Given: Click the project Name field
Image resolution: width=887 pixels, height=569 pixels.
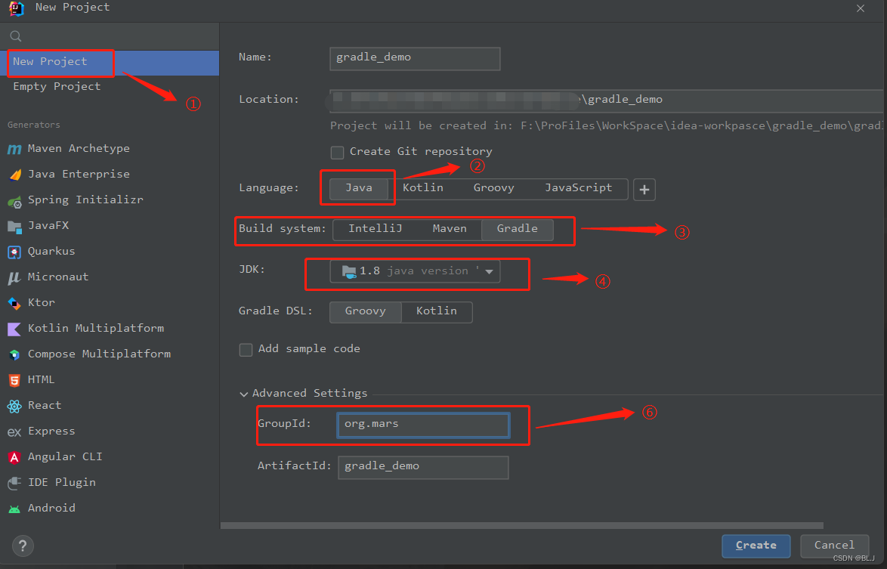Looking at the screenshot, I should (415, 58).
